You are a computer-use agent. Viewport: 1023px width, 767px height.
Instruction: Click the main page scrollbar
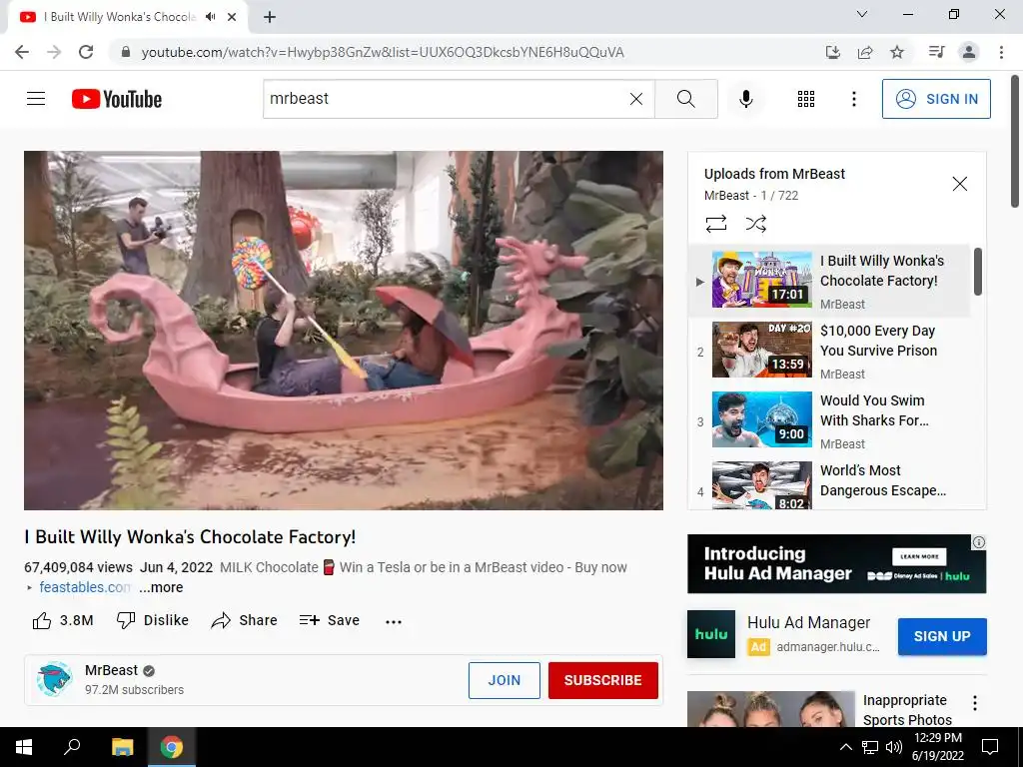tap(1015, 142)
